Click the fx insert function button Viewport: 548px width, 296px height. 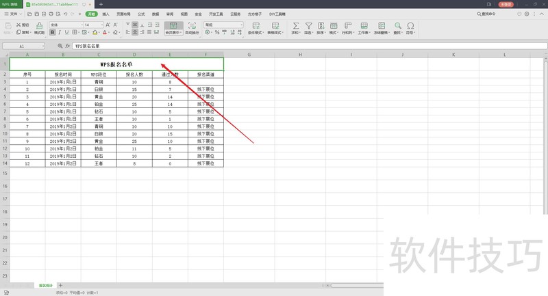[67, 46]
